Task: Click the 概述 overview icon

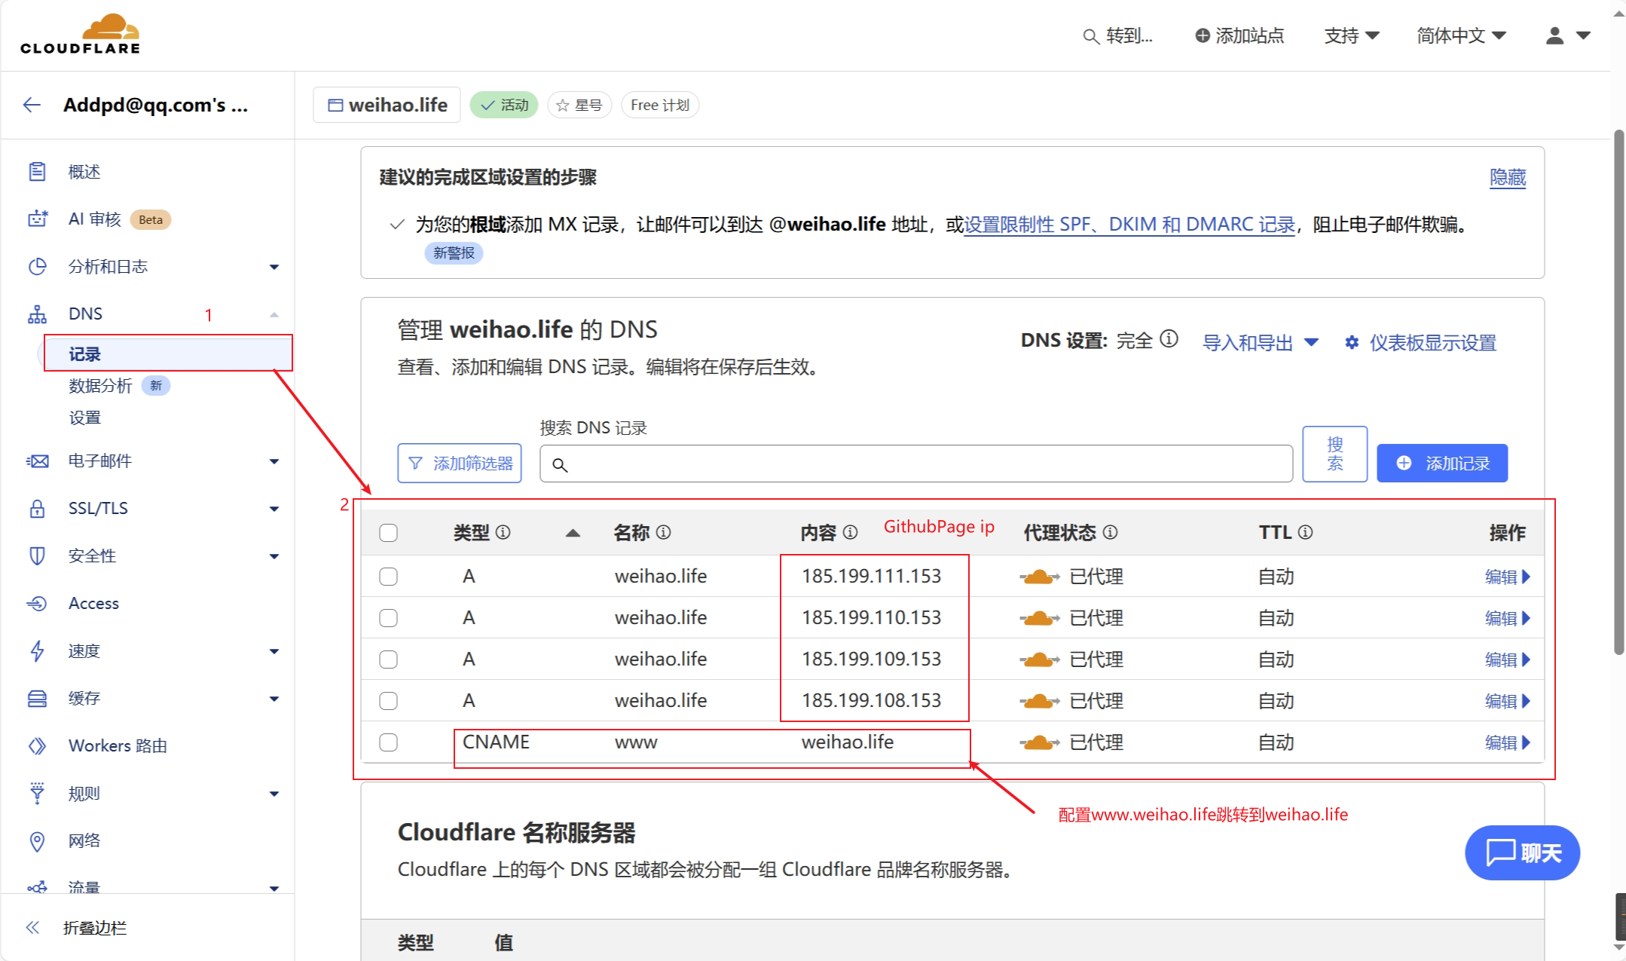Action: tap(37, 172)
